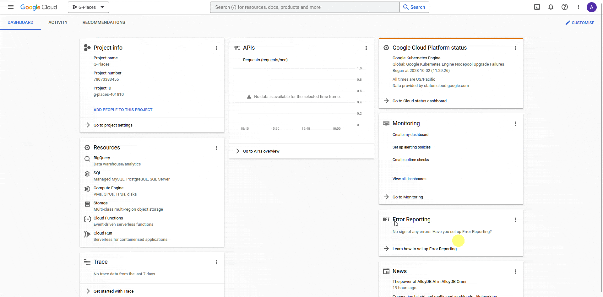603x297 pixels.
Task: Click the SQL resource icon
Action: [87, 174]
